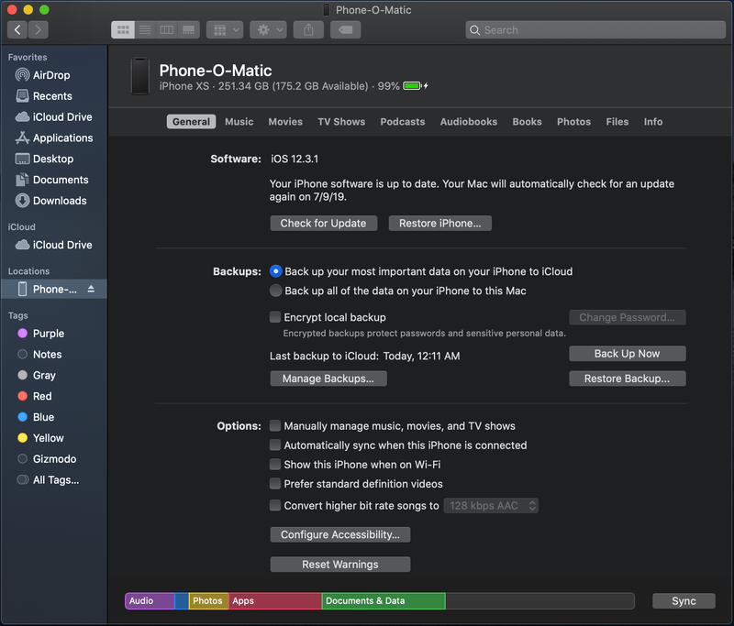The height and width of the screenshot is (626, 734).
Task: Open iCloud Drive under iCloud section
Action: pos(54,245)
